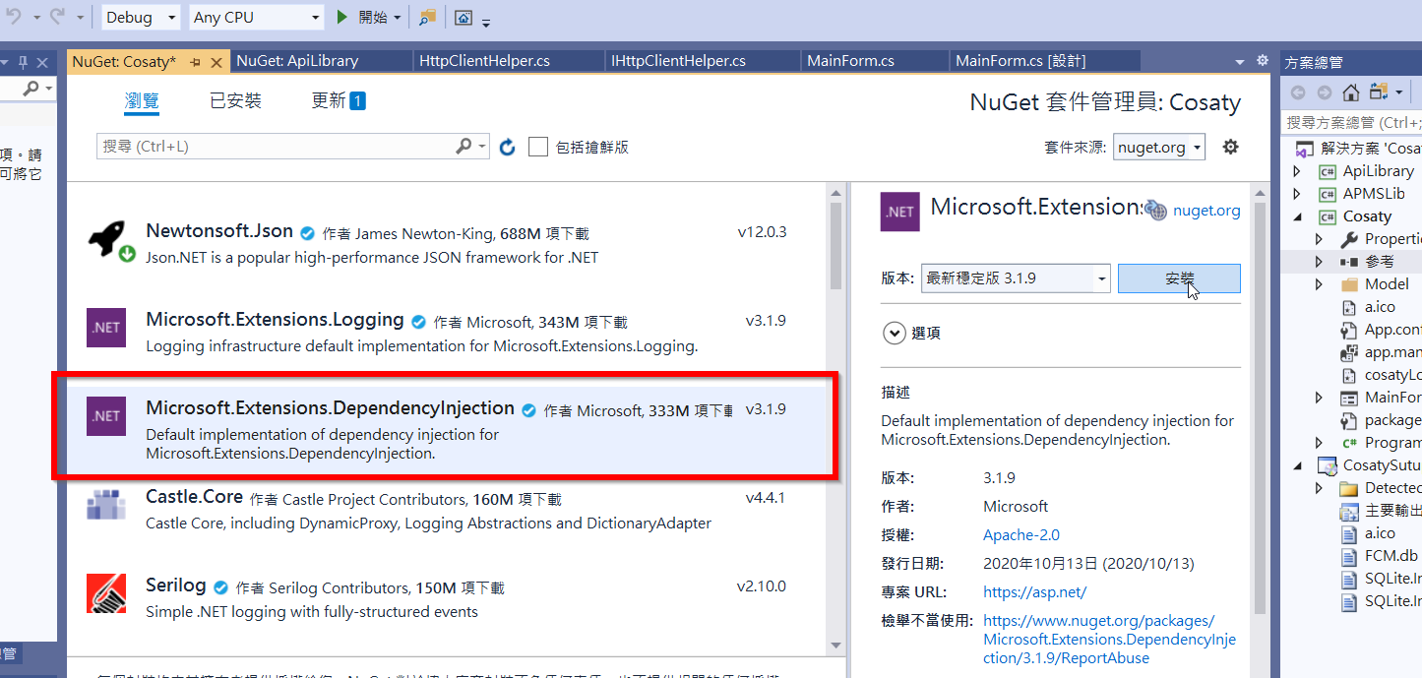The width and height of the screenshot is (1422, 678).
Task: Click the magnifier icon in the NuGet search box
Action: click(464, 146)
